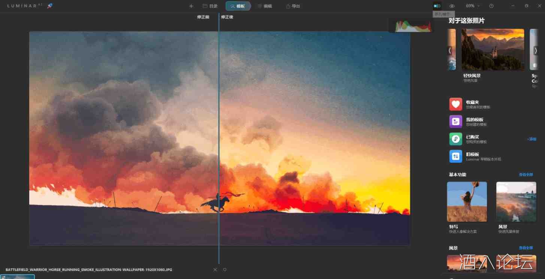
Task: Click the rocket icon beside the Luminar logo
Action: pyautogui.click(x=50, y=6)
